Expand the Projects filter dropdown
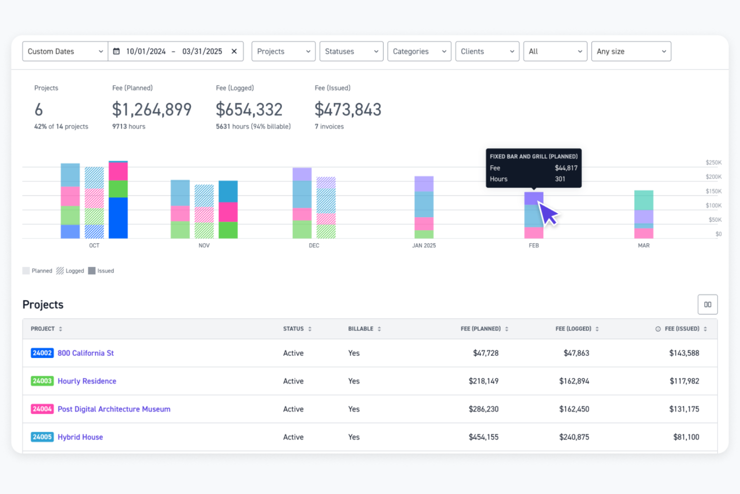740x494 pixels. coord(283,51)
